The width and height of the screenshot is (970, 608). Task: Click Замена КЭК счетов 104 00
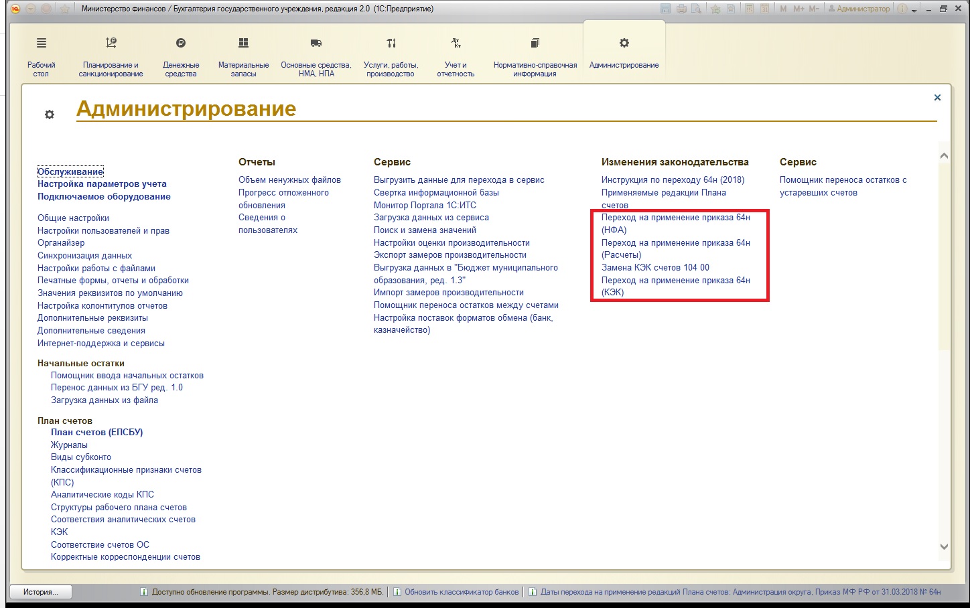tap(655, 268)
